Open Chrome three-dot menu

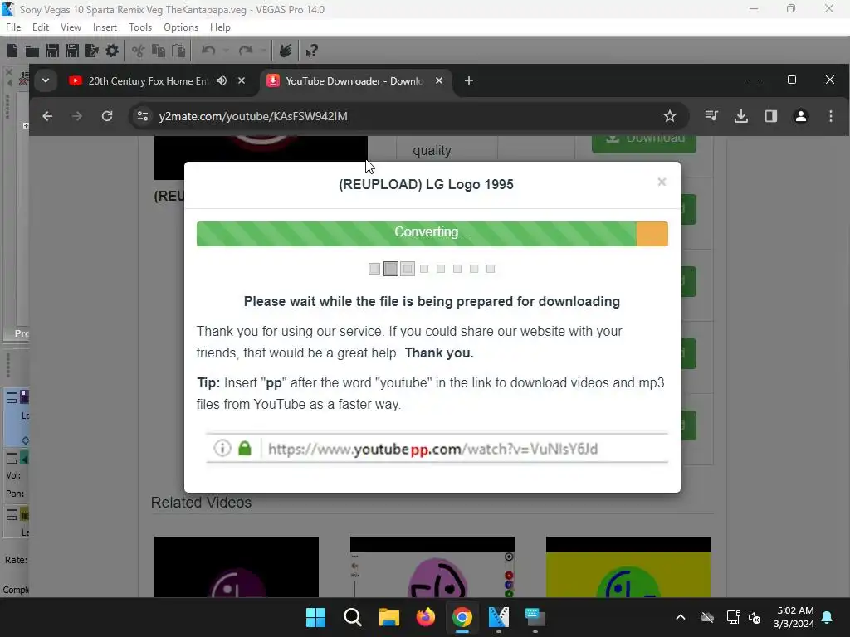831,116
